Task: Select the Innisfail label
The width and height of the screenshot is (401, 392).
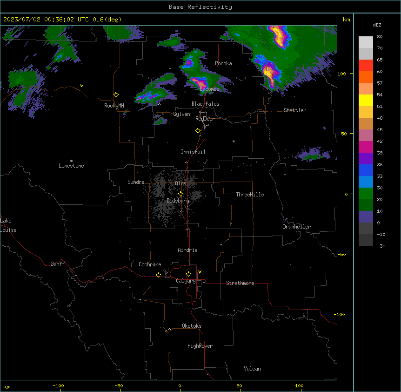Action: click(x=193, y=152)
